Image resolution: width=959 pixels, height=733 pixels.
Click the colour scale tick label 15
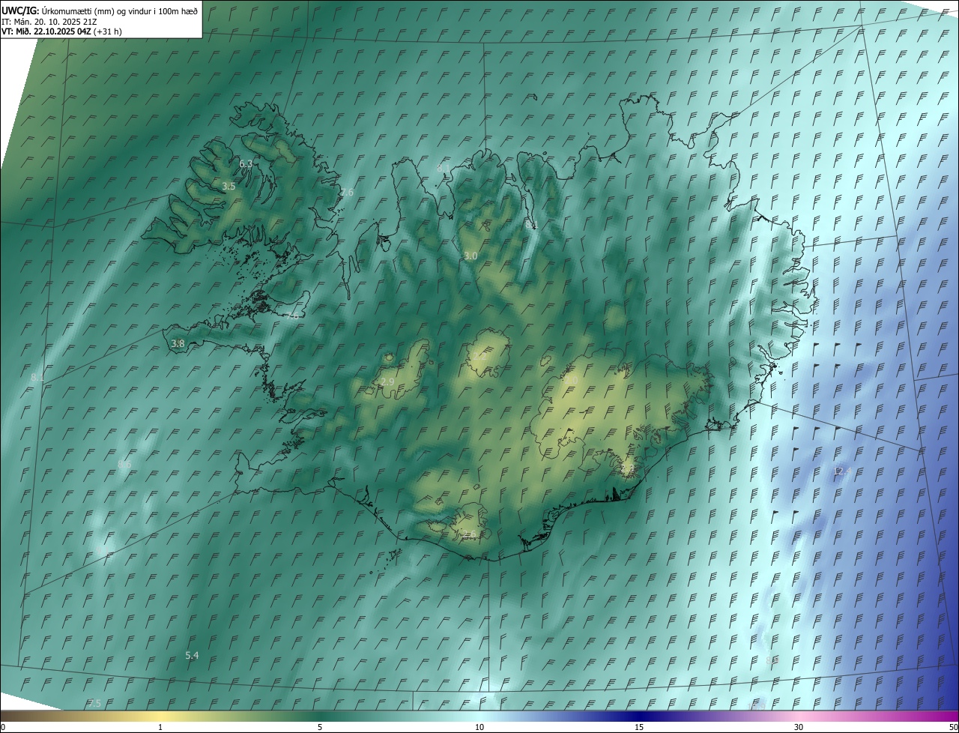point(639,727)
